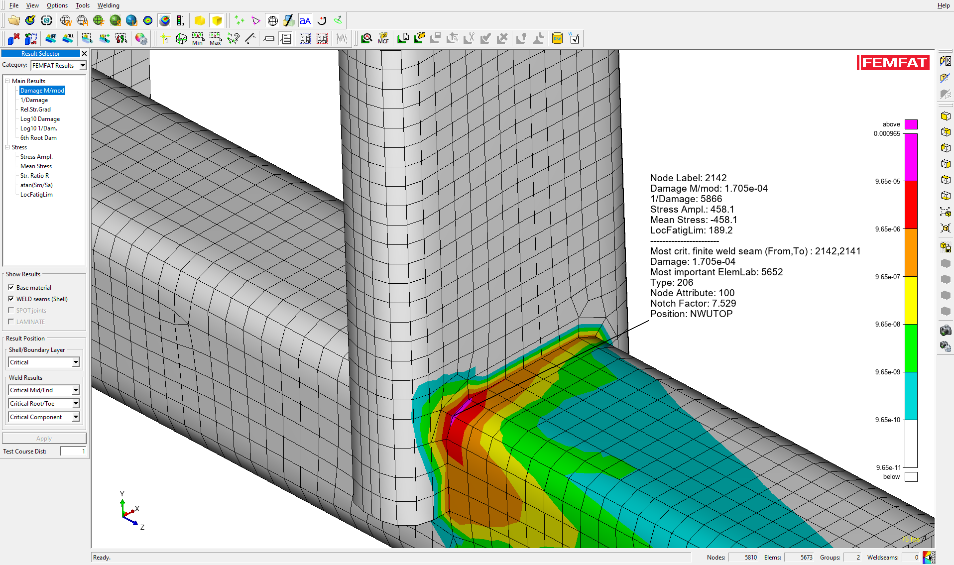Uncheck the Base material checkbox

point(11,287)
